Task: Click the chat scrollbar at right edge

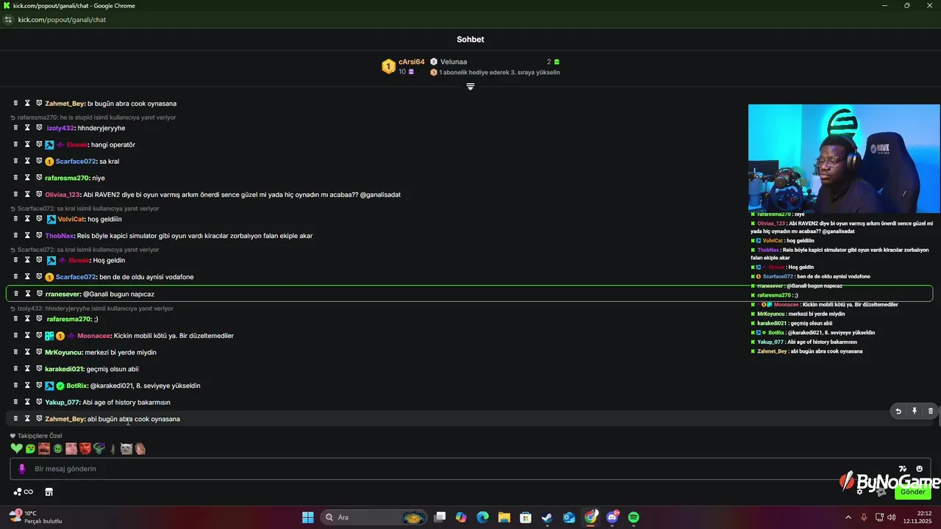Action: point(938,417)
